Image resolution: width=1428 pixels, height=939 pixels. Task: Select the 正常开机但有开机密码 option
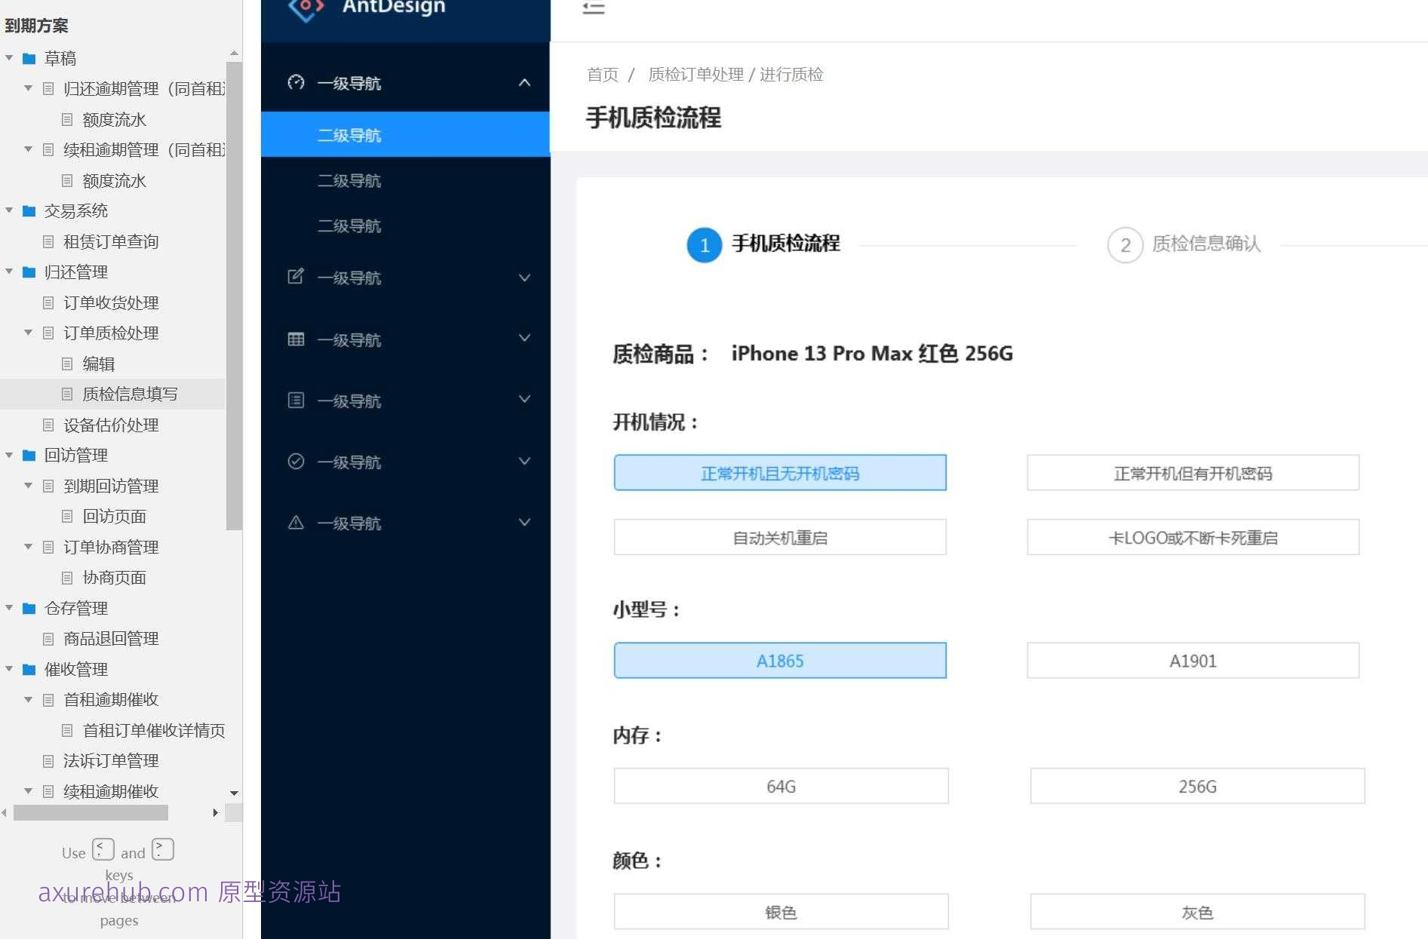1192,473
